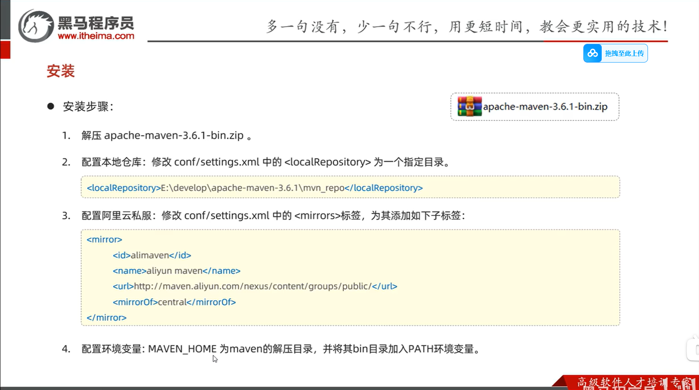This screenshot has height=390, width=699.
Task: Click the localRepository path code line
Action: tap(255, 188)
